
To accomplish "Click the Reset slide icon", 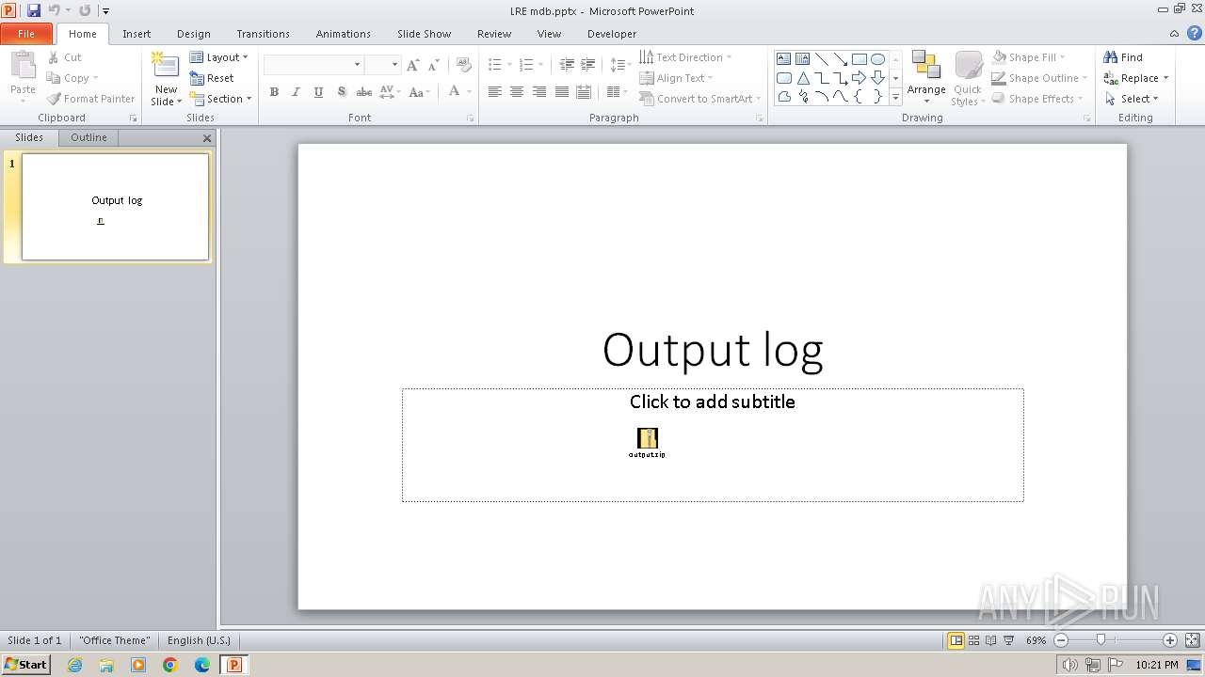I will [x=197, y=78].
